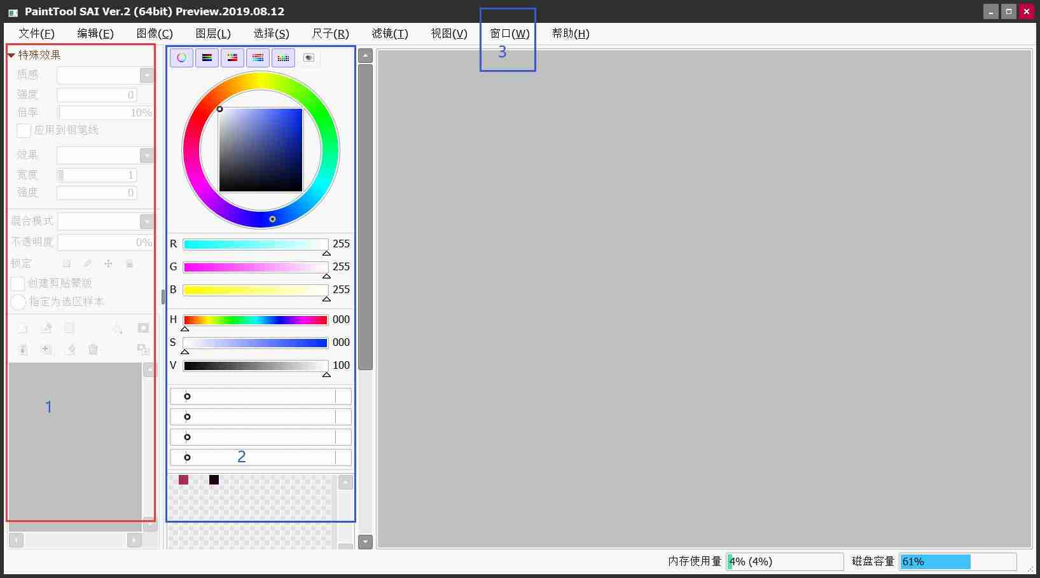Create a new normal layer
The image size is (1040, 578).
(23, 328)
